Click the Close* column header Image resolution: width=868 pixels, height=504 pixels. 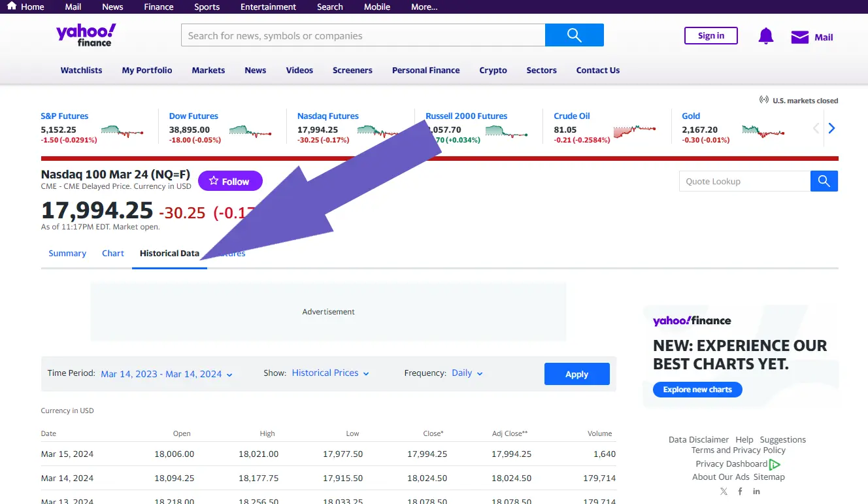(x=433, y=433)
